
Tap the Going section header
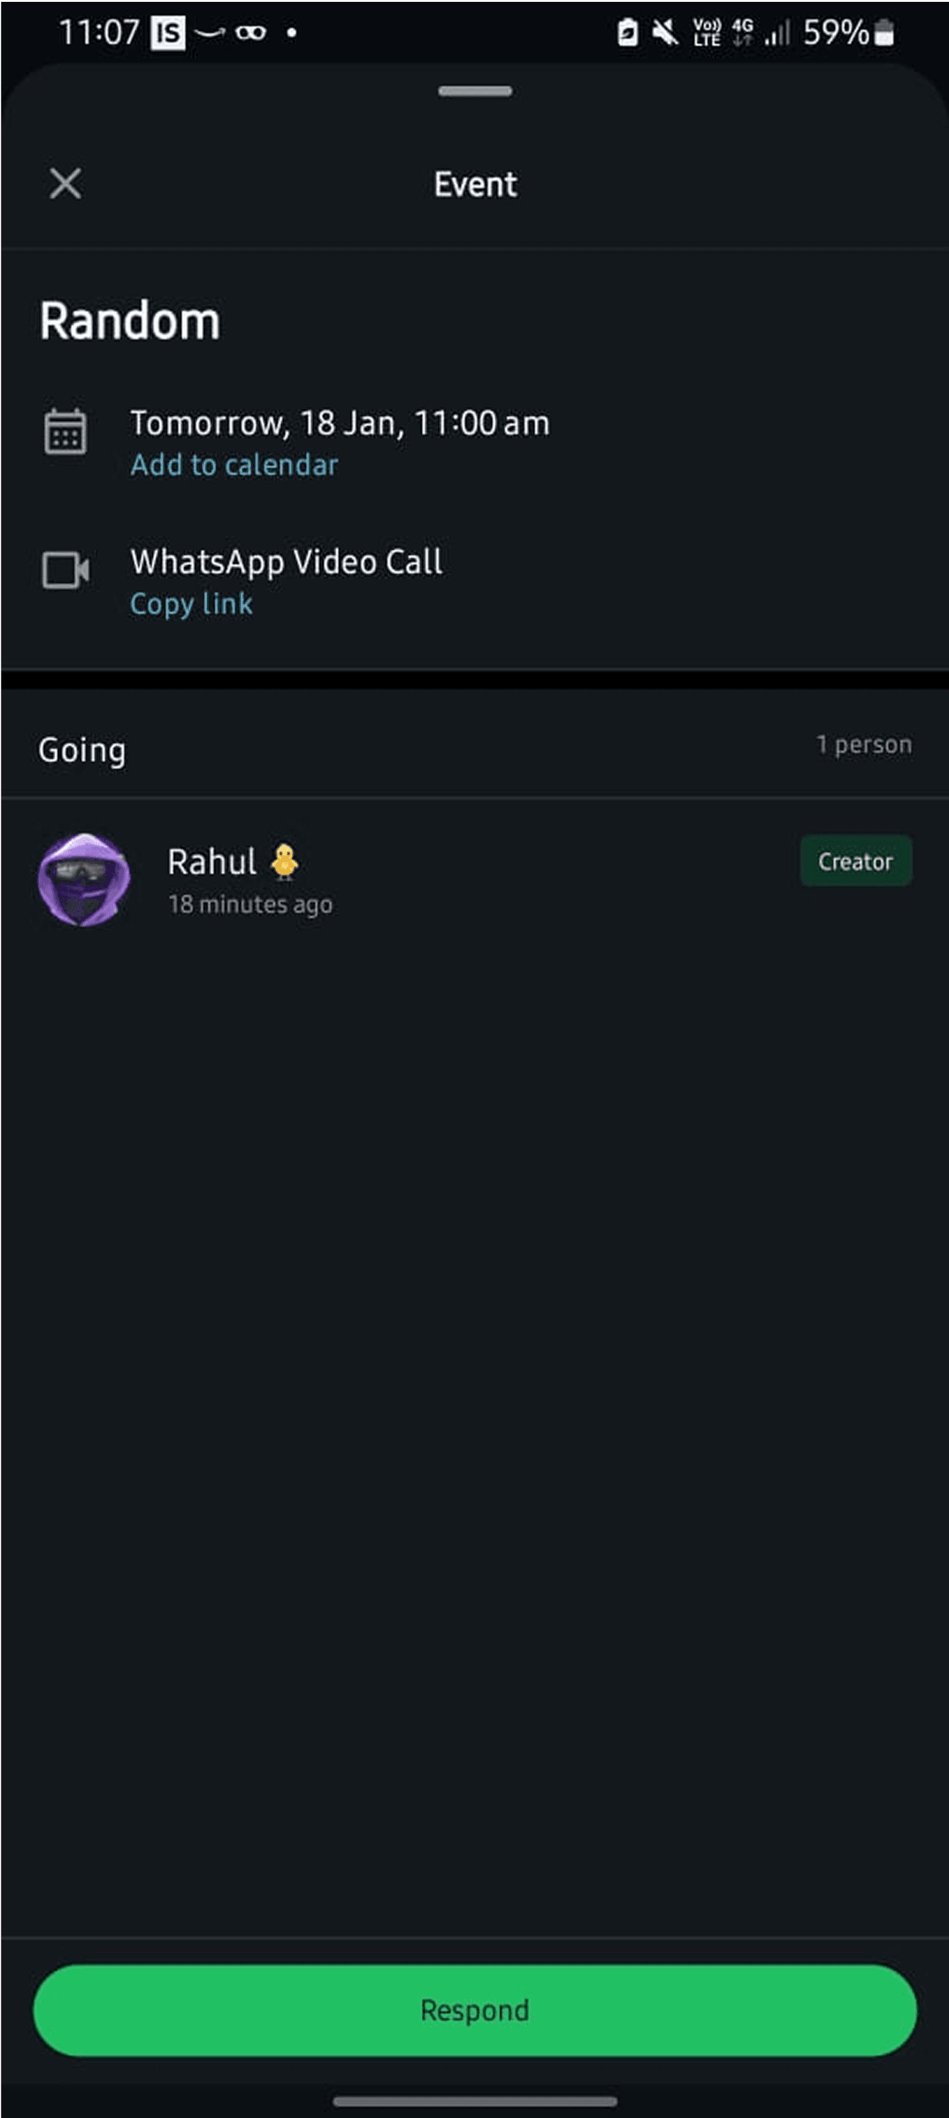click(x=82, y=750)
